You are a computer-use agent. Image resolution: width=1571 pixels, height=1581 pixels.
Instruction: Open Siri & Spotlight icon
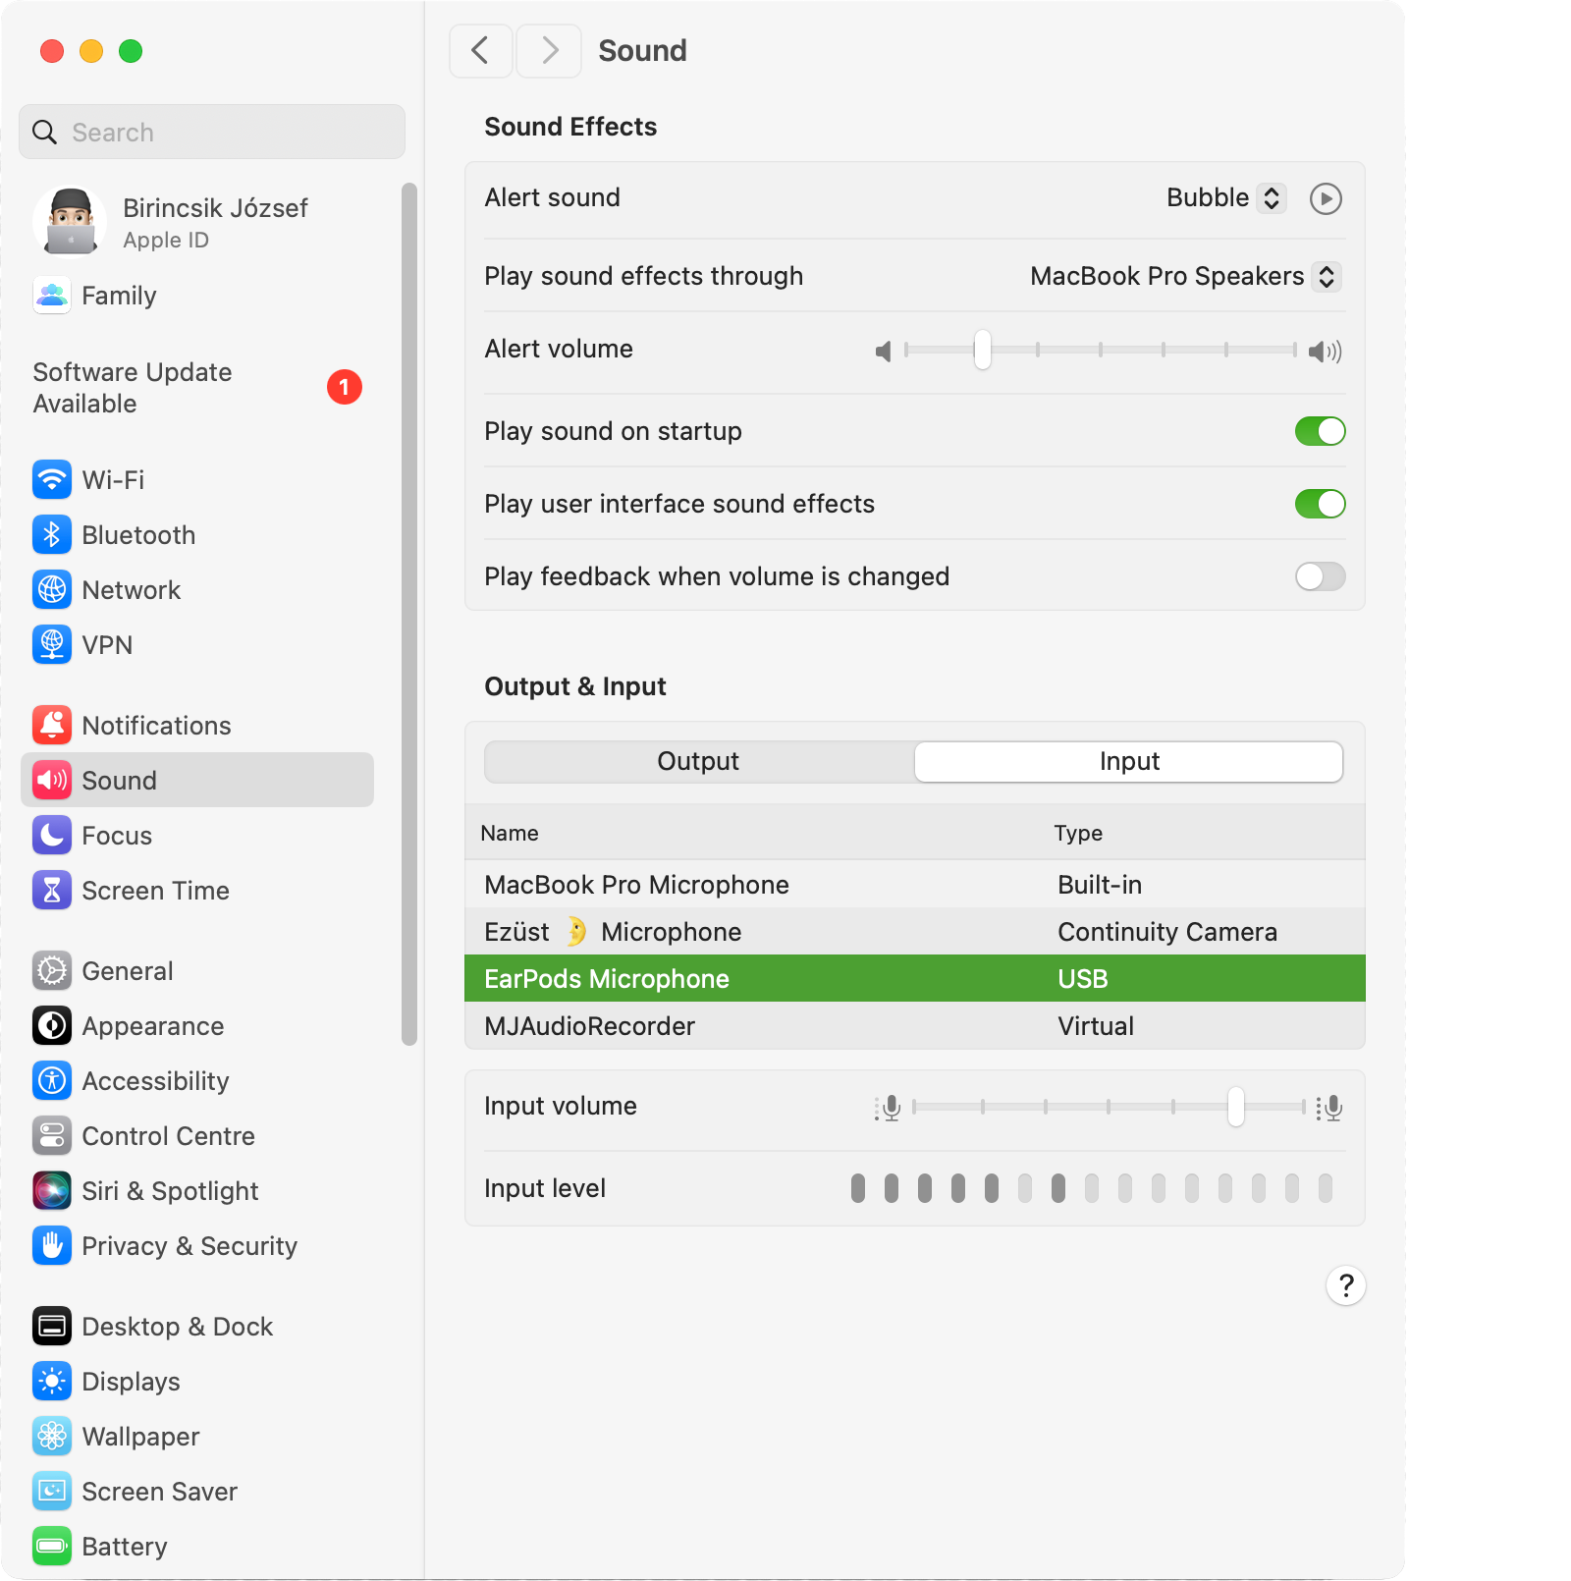click(x=52, y=1191)
